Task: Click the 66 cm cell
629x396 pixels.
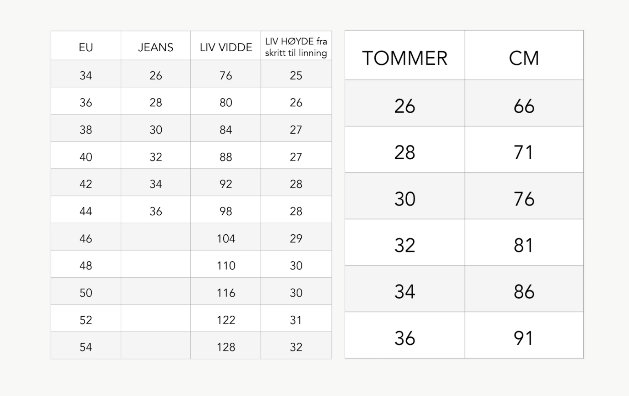Action: [524, 103]
